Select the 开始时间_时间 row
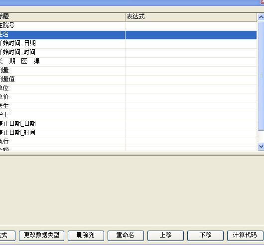Viewport: 264px width, 245px height. (128, 53)
